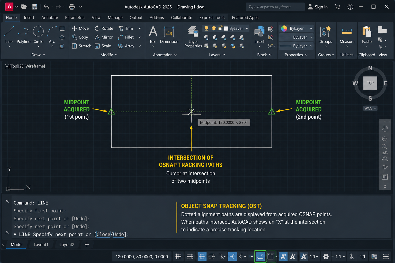
Task: Click the Undo arrow in quick access toolbar
Action: pyautogui.click(x=46, y=7)
